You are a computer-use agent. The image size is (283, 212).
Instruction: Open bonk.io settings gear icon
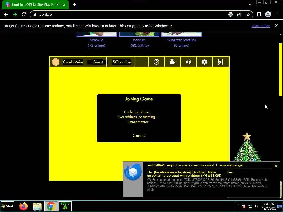[x=204, y=62]
